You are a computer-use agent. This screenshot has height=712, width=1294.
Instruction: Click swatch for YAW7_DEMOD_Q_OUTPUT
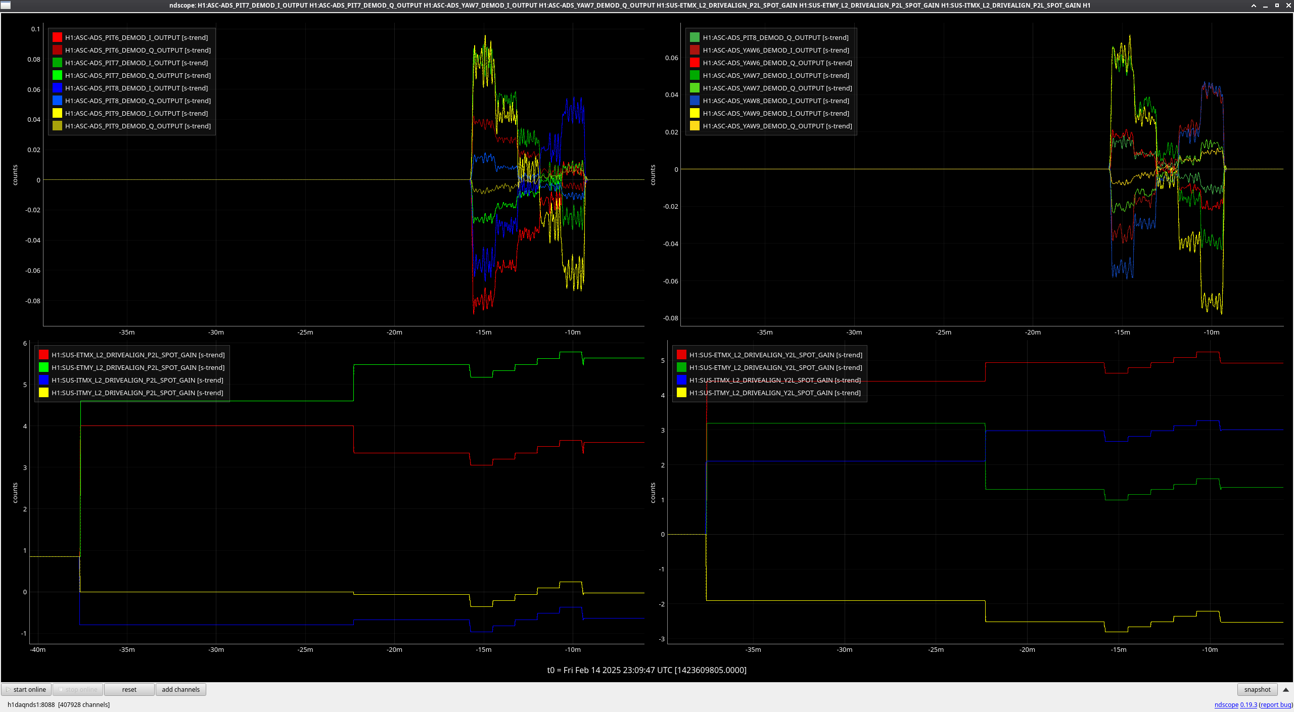click(695, 88)
